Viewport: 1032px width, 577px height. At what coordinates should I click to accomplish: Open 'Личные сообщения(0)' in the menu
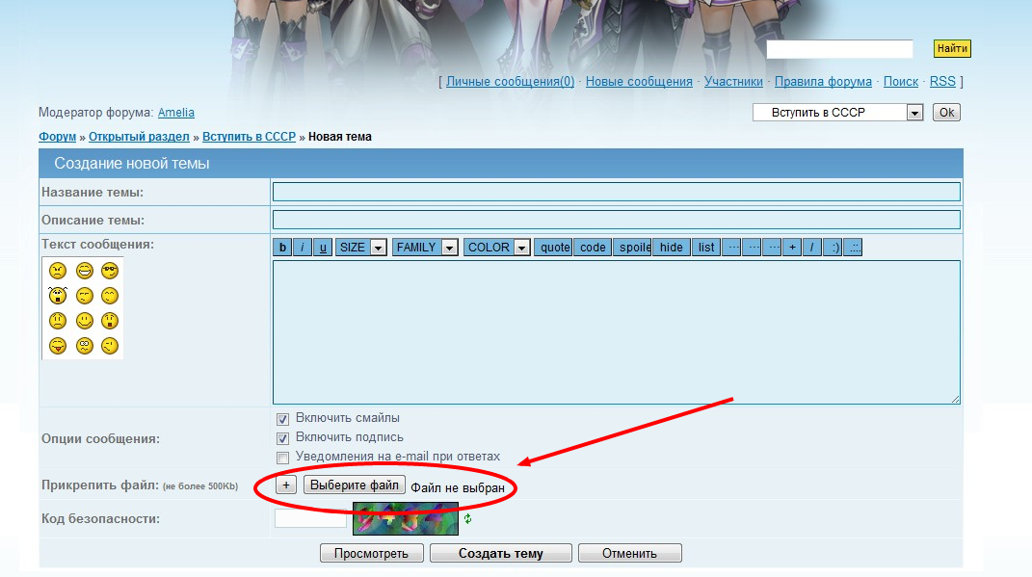click(x=510, y=82)
